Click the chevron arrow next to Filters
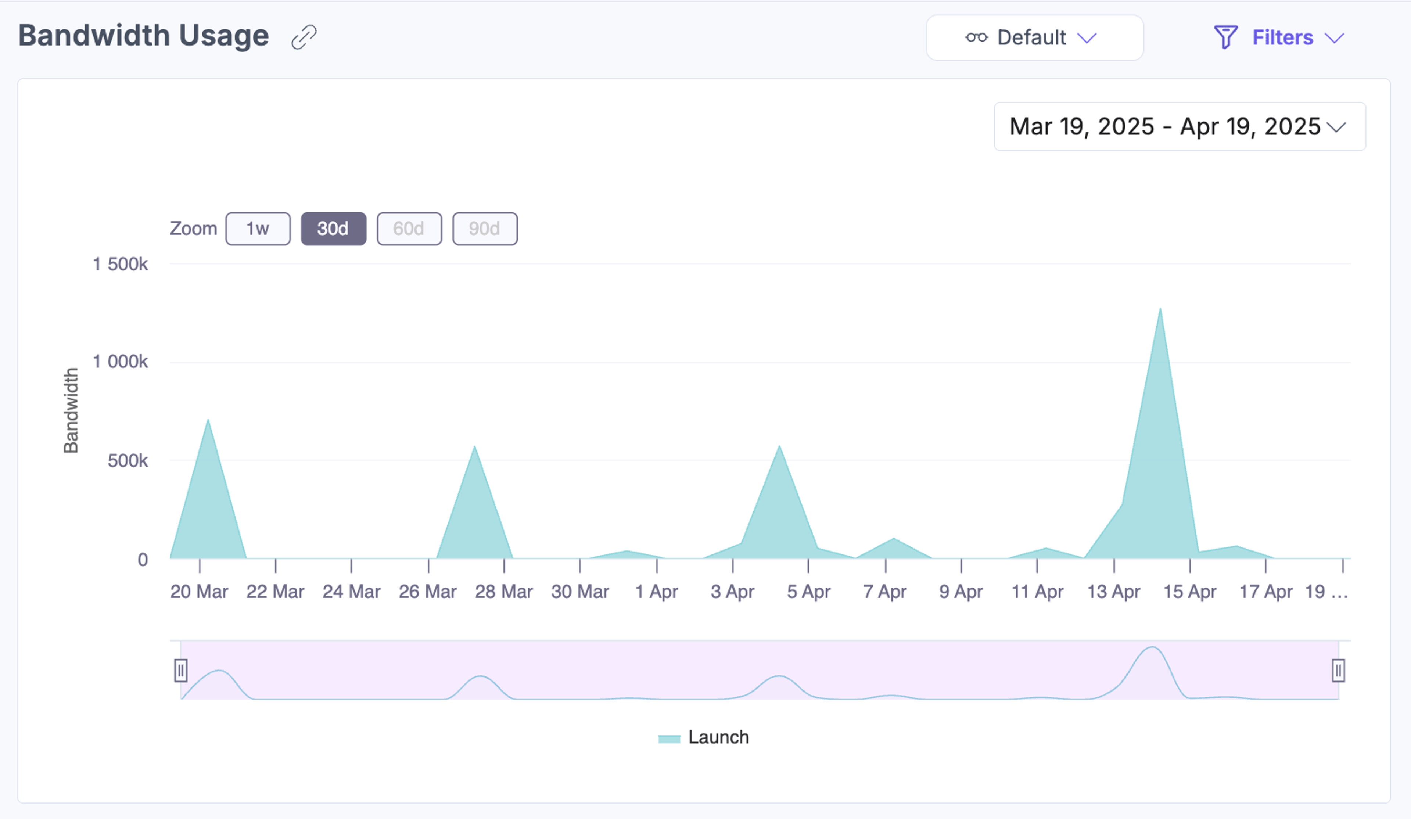 pos(1334,38)
